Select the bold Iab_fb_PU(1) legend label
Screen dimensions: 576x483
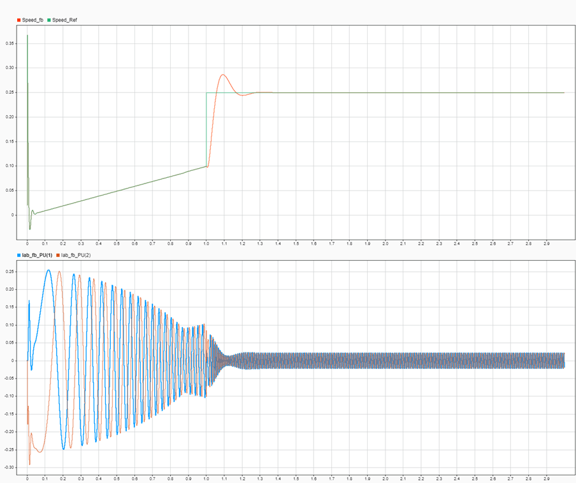38,255
